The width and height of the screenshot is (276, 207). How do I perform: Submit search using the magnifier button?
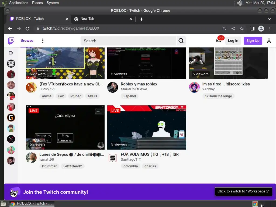181,41
